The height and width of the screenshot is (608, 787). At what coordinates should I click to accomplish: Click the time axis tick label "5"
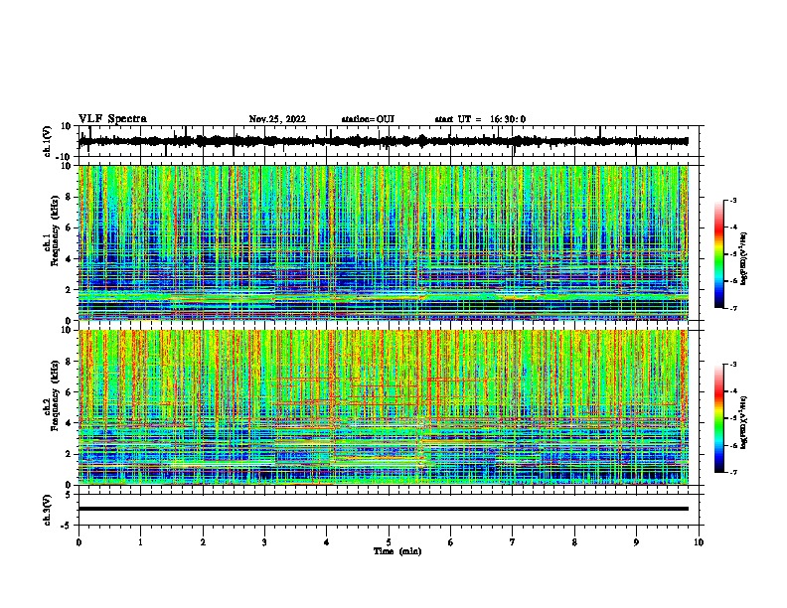coord(389,542)
